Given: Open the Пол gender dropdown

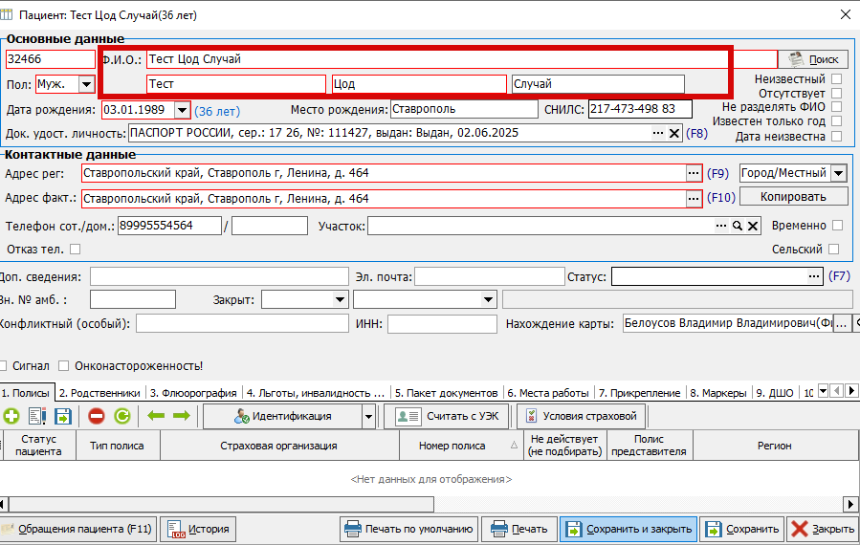Looking at the screenshot, I should click(87, 84).
